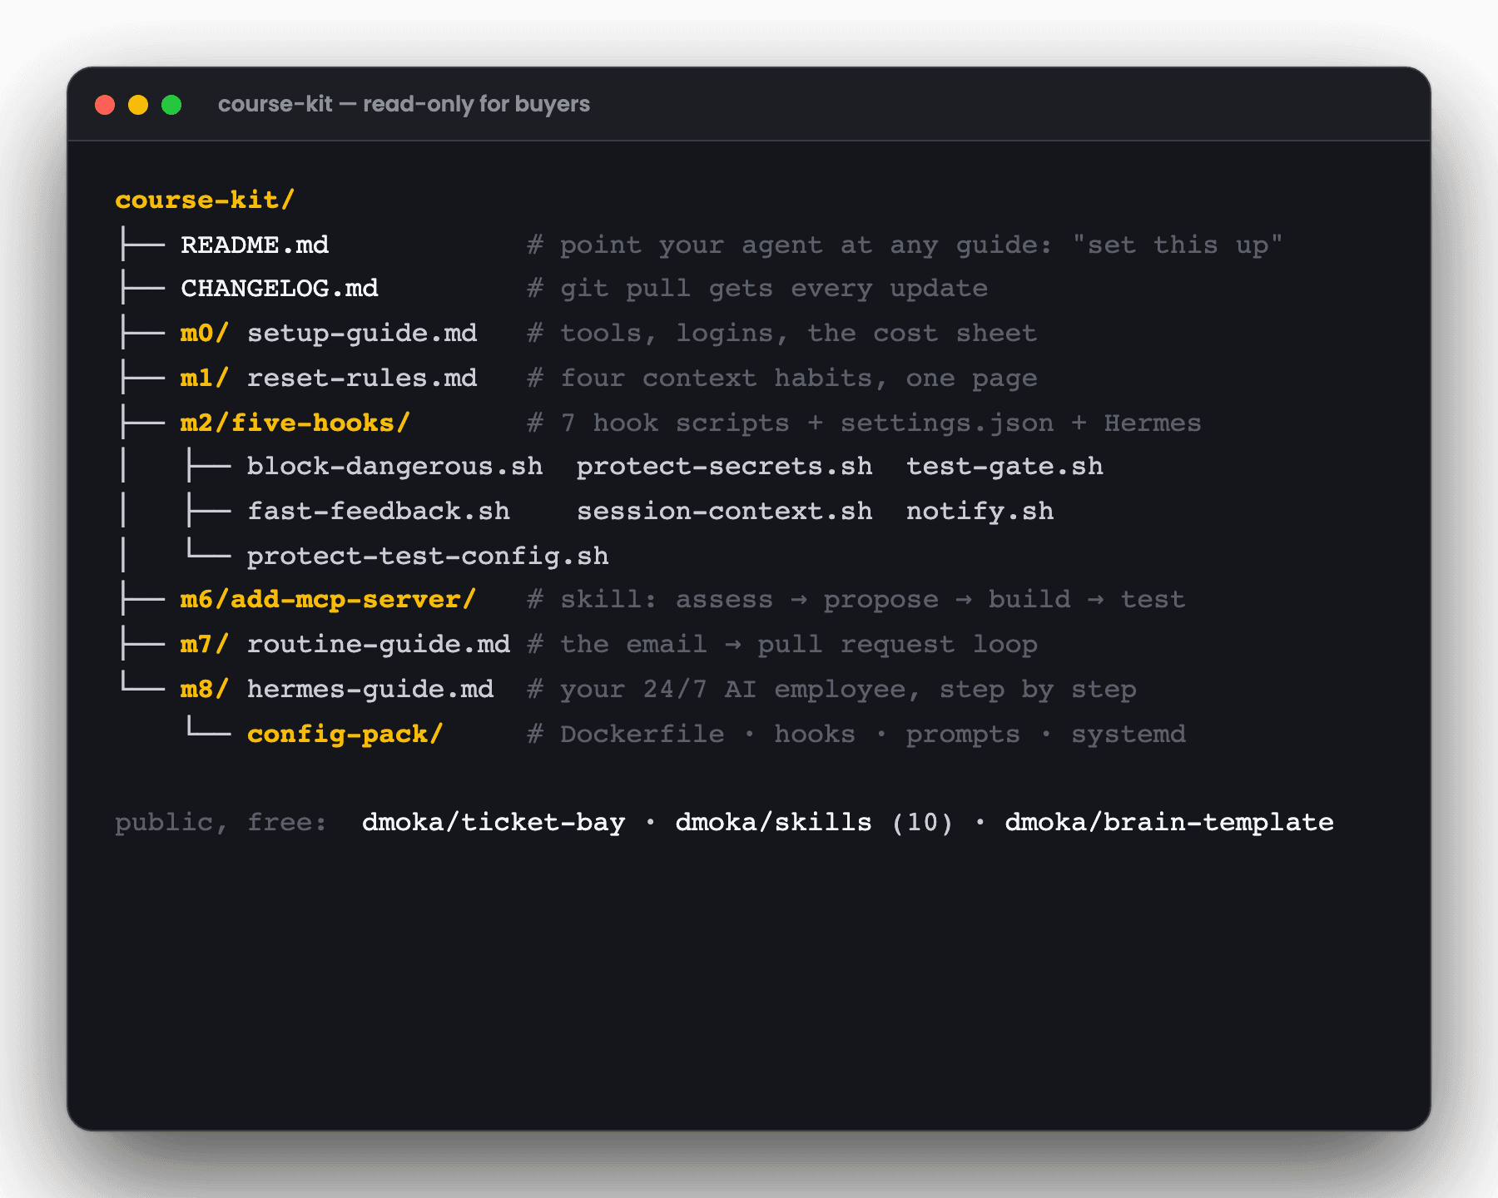
Task: Click the green maximize window button
Action: (171, 105)
